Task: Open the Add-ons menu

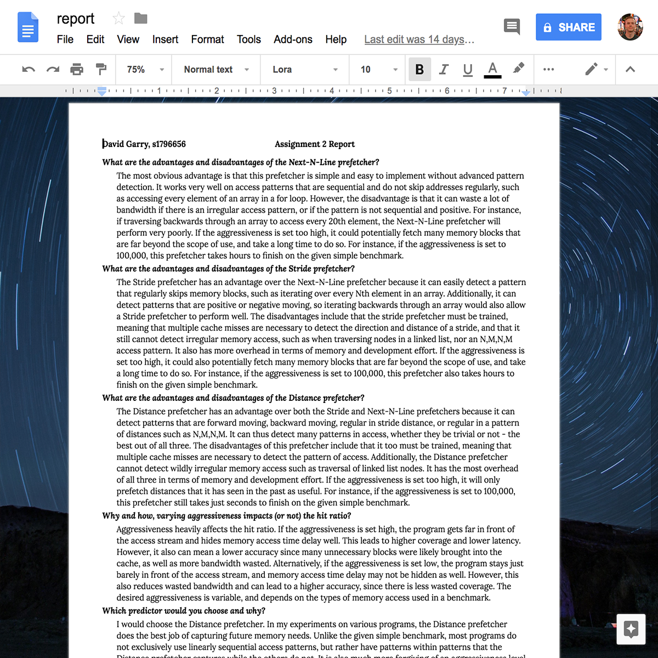Action: 293,39
